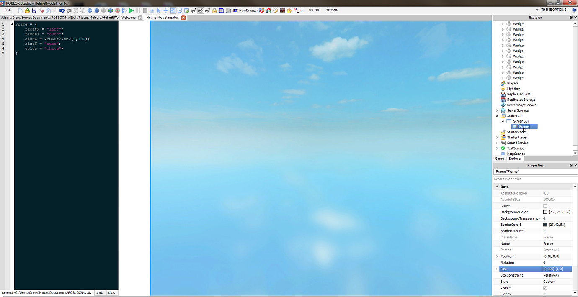Screen dimensions: 578x297
Task: Expand the SoundService tree node
Action: [497, 143]
